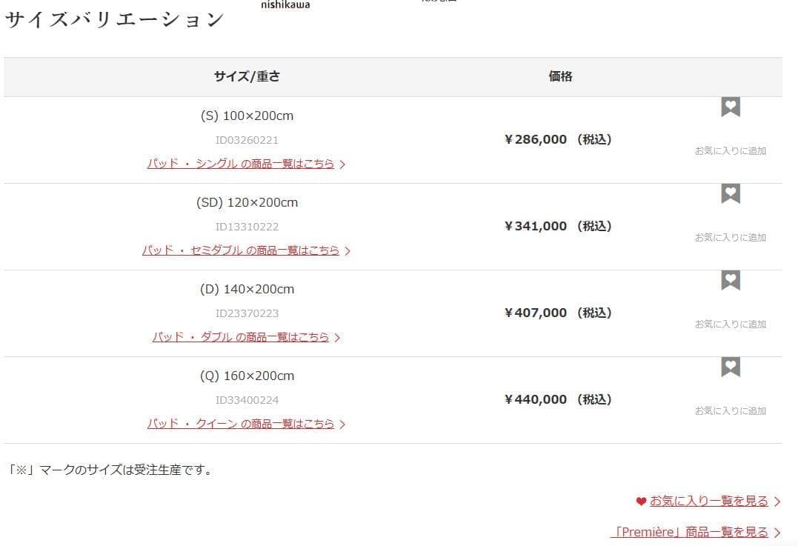Open パッド・セミダブル の商品一覧はこちら link
The width and height of the screenshot is (798, 546).
[x=241, y=250]
